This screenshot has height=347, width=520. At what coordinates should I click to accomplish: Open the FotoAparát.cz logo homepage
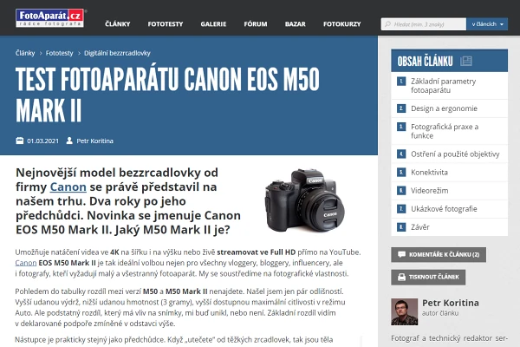coord(49,18)
